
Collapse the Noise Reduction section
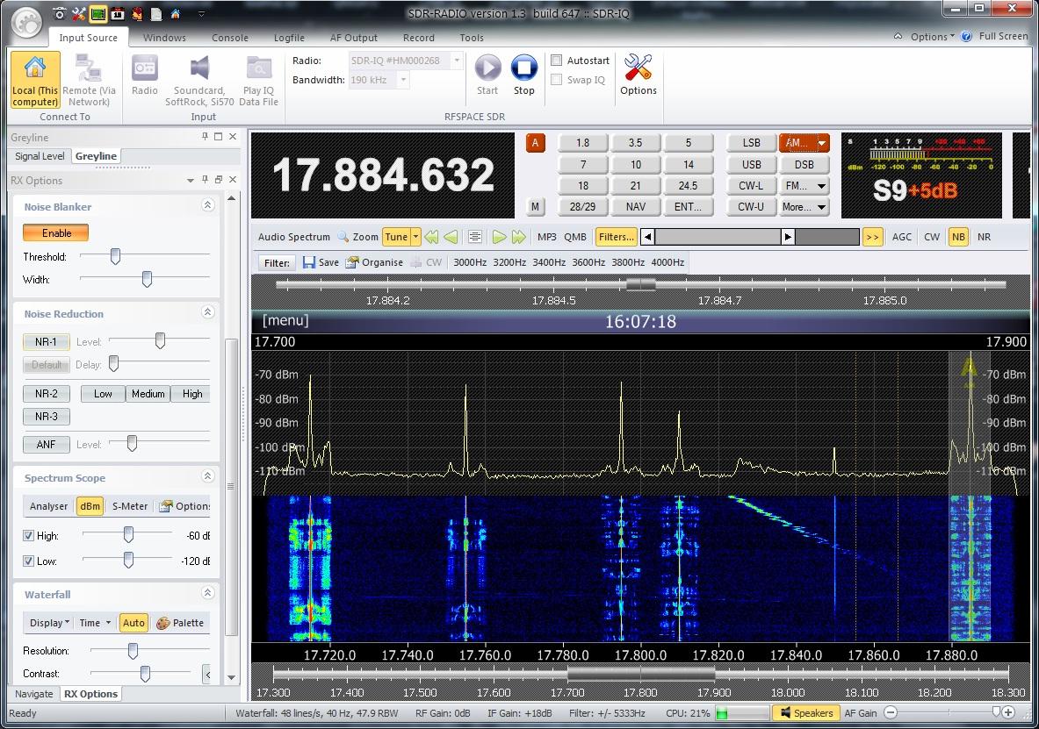click(208, 312)
